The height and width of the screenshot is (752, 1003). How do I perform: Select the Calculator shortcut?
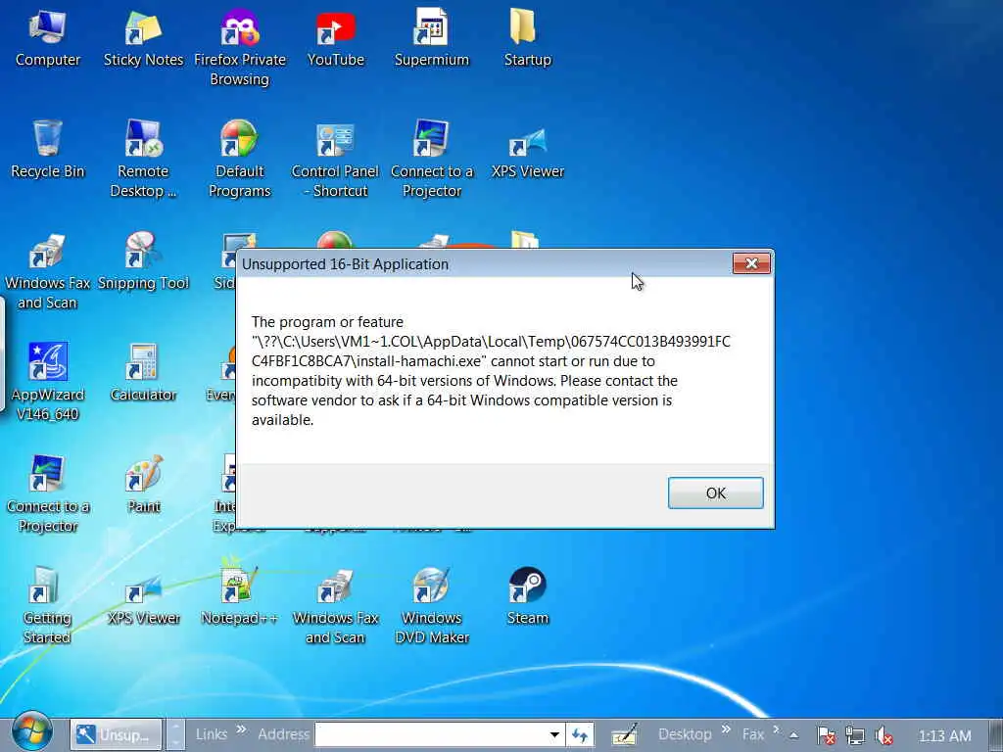pyautogui.click(x=143, y=373)
